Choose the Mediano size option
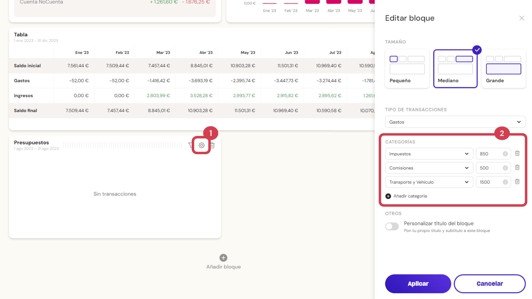The image size is (532, 299). 455,69
